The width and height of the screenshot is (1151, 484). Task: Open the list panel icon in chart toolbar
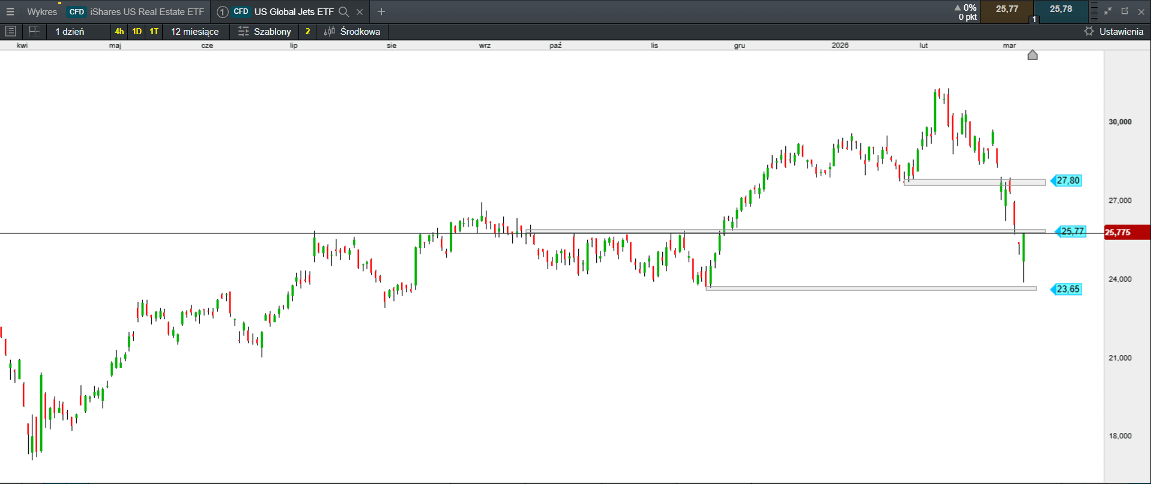tap(10, 31)
